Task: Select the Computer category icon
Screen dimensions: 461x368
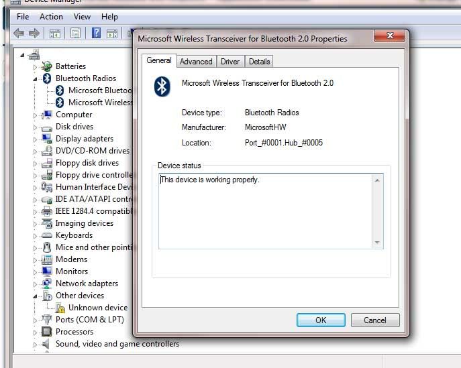Action: click(47, 115)
